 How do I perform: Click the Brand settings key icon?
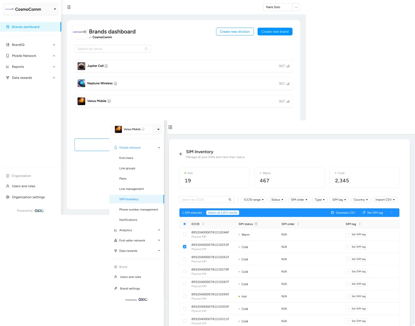116,288
